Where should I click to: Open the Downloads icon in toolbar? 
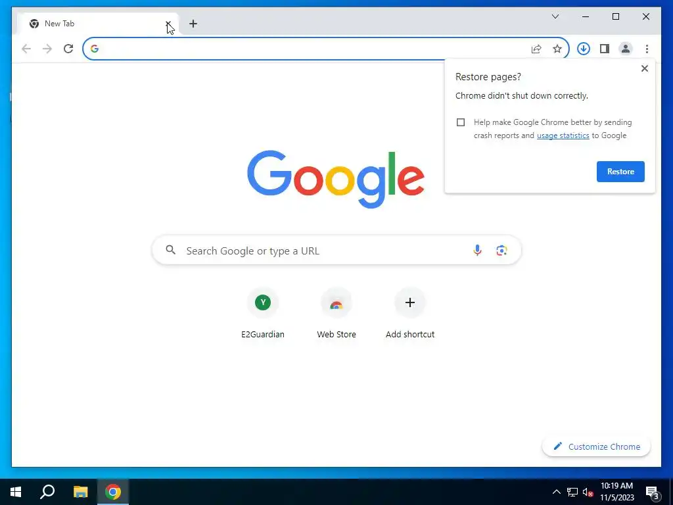pyautogui.click(x=584, y=49)
